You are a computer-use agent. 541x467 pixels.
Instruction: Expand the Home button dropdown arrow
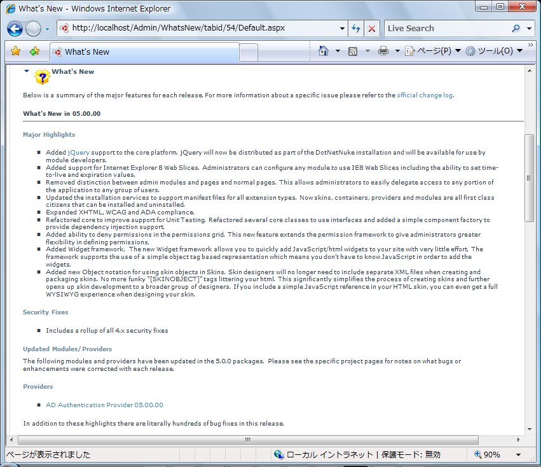(338, 51)
